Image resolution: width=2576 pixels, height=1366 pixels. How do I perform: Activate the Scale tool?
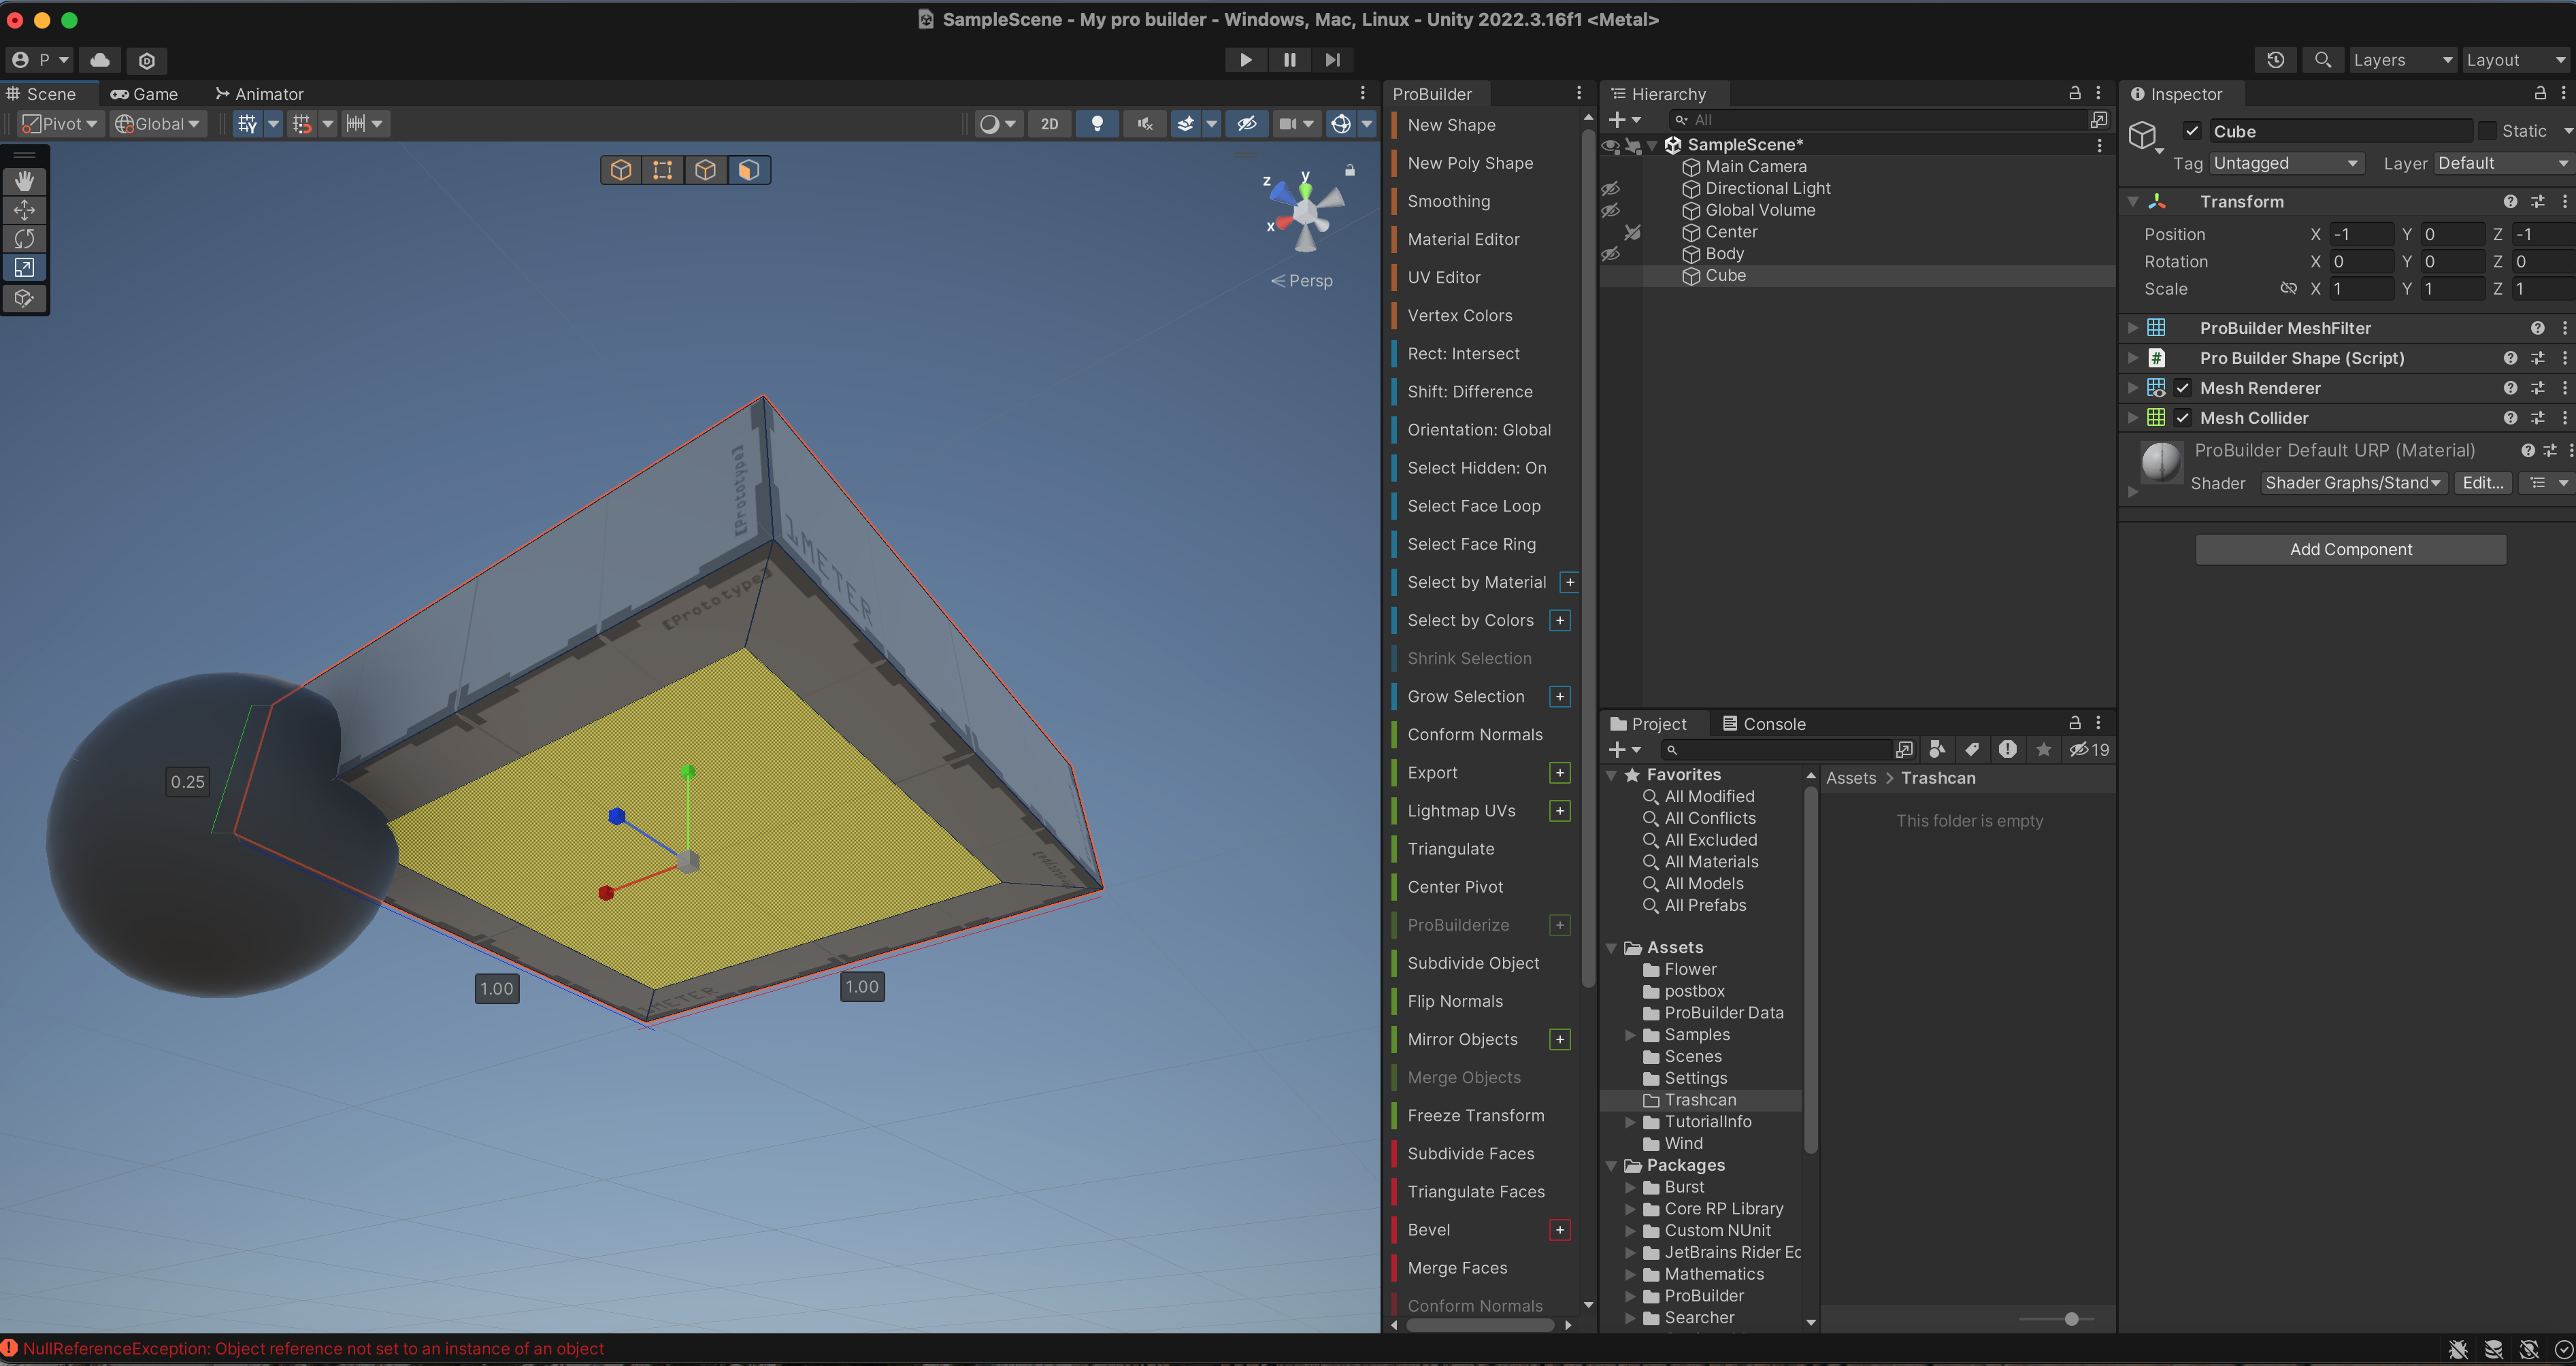(24, 268)
